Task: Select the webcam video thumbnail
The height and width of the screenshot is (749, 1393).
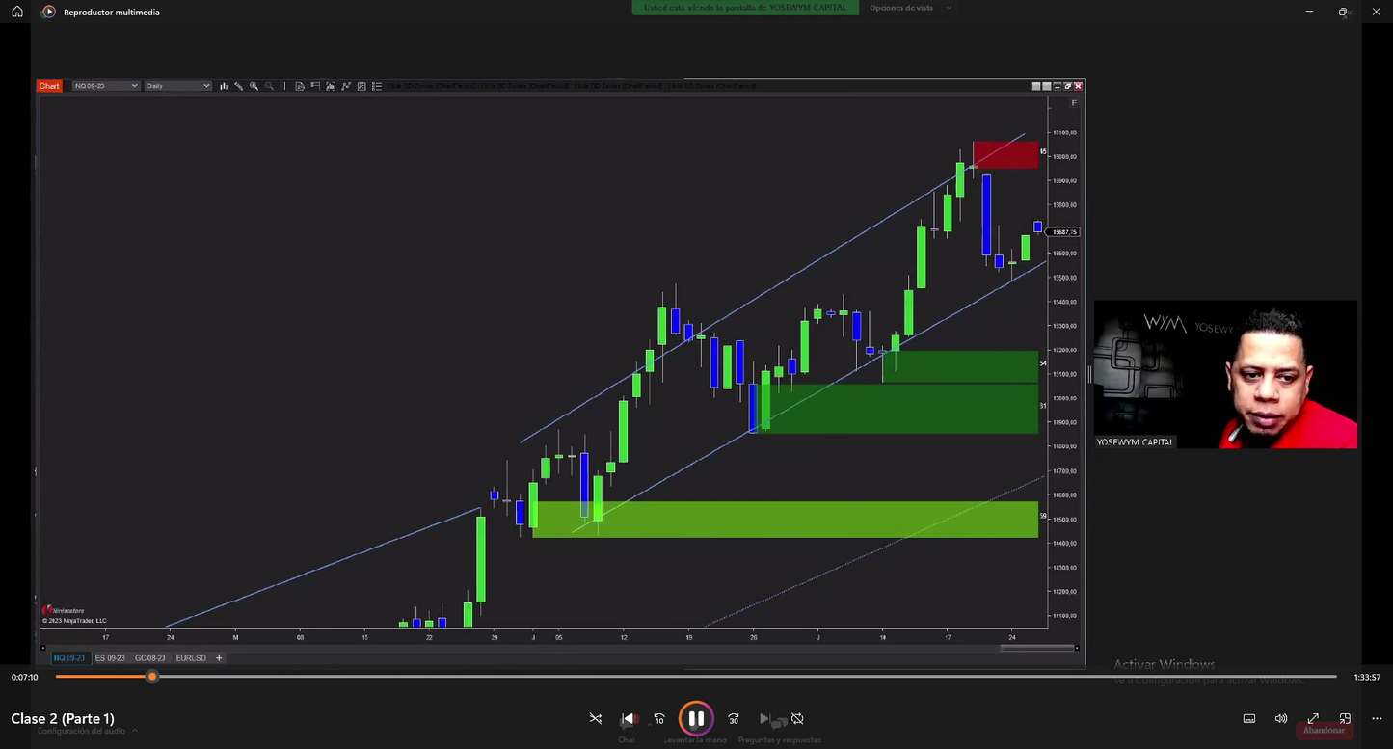Action: 1225,374
